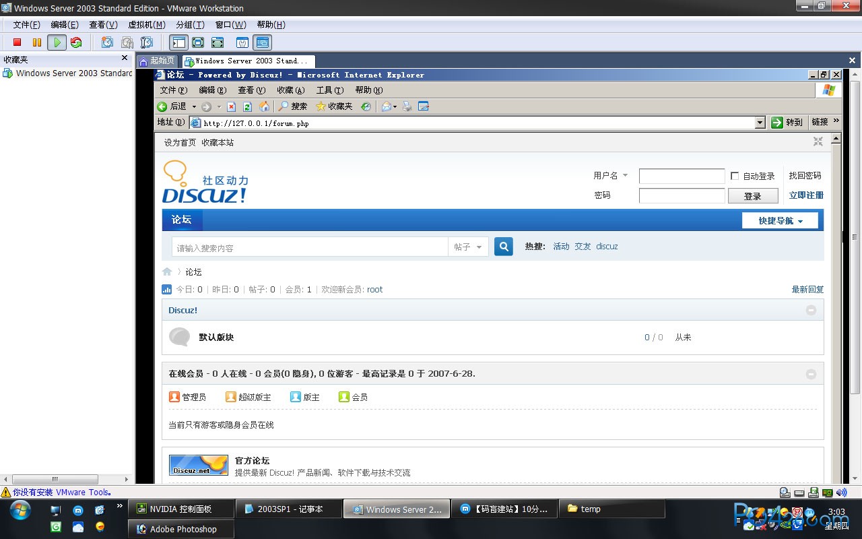Screen dimensions: 862x539
Task: Expand the IE links (链接) chevron
Action: (x=836, y=121)
